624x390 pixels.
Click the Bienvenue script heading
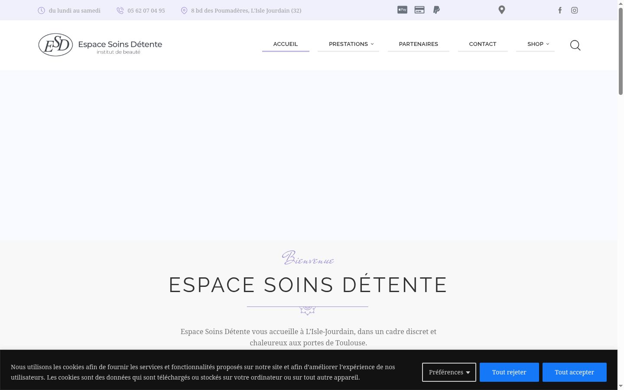click(x=308, y=258)
